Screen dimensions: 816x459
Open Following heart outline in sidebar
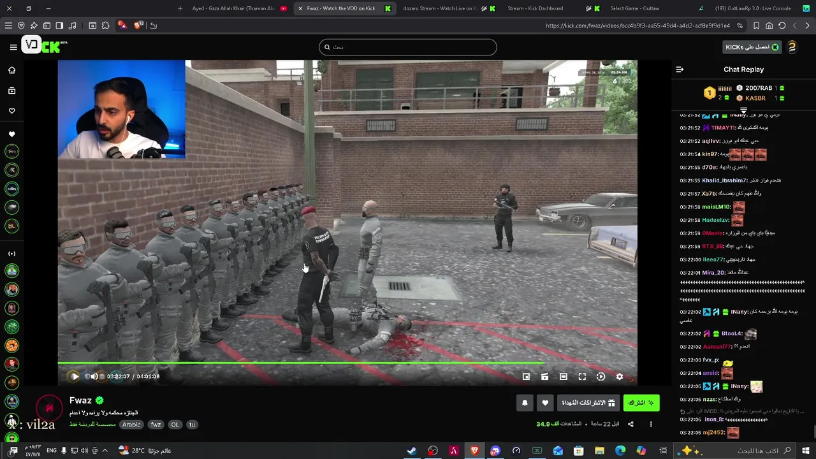[x=11, y=111]
